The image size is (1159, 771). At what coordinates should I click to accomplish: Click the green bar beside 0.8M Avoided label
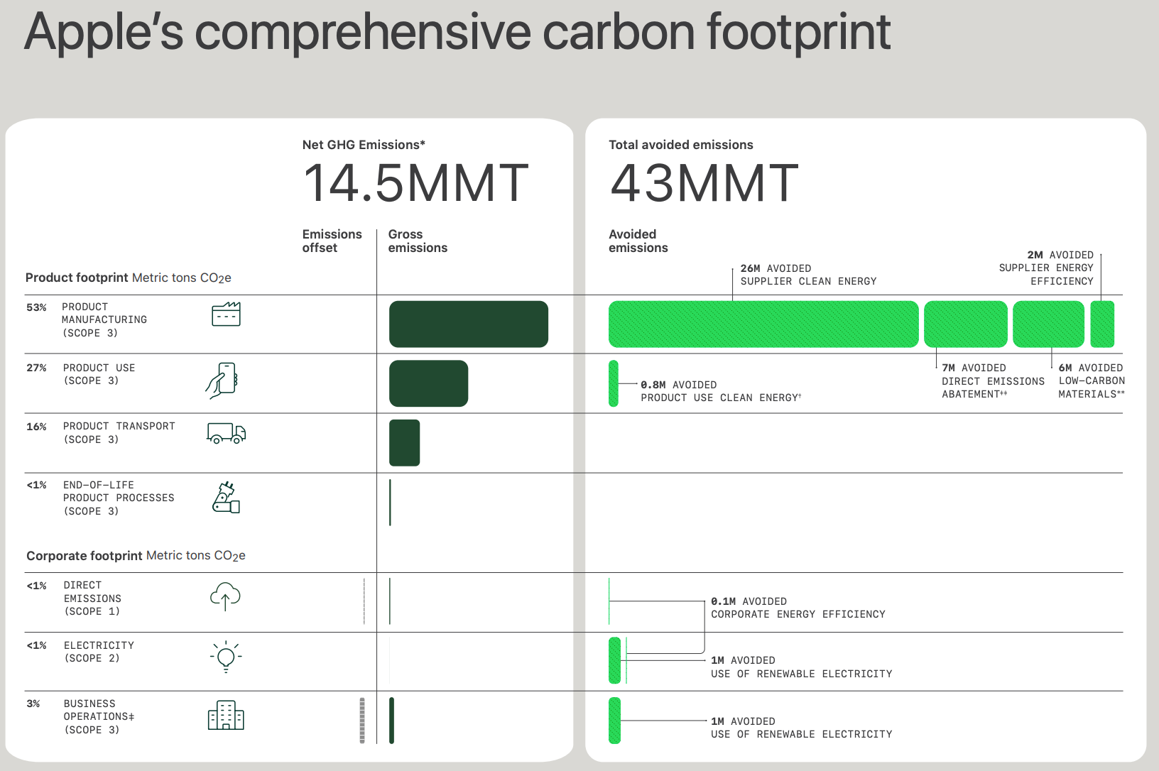(x=614, y=383)
